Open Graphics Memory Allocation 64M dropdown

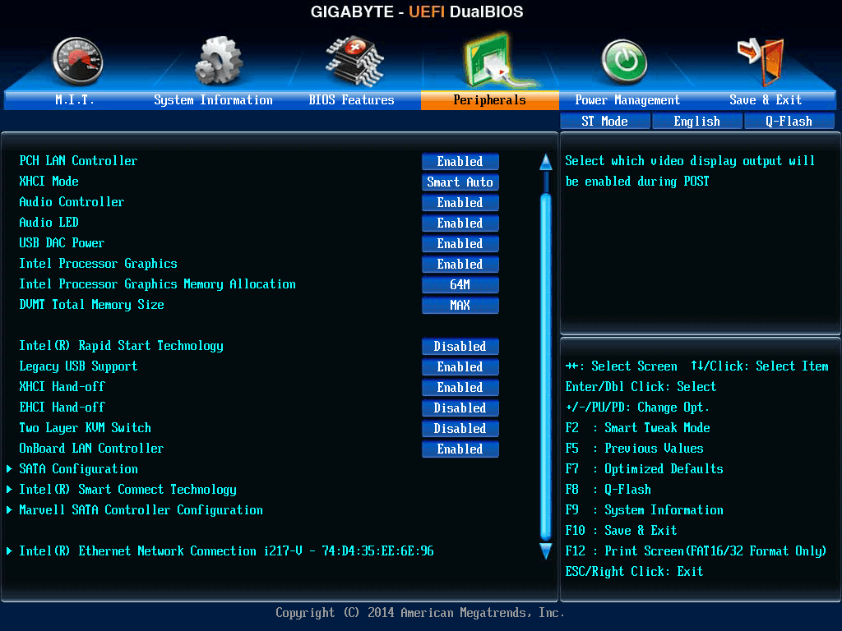(x=460, y=285)
